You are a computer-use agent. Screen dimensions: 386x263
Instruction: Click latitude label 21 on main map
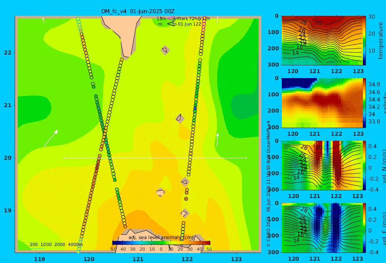click(x=8, y=105)
